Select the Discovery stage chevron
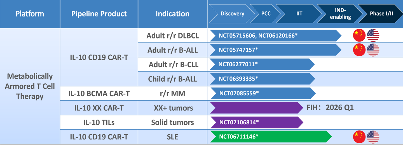Image resolution: width=403 pixels, height=145 pixels. point(232,14)
